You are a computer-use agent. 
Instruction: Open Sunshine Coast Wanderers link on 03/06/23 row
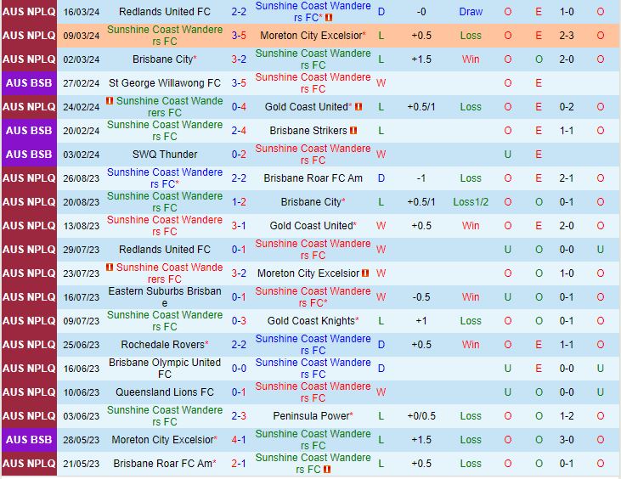tap(165, 416)
